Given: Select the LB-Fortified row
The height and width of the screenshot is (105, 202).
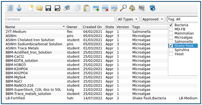Looking at the screenshot, I should pyautogui.click(x=101, y=98).
